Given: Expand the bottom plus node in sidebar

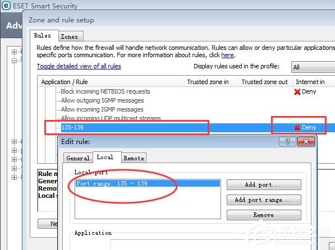Looking at the screenshot, I should [x=14, y=177].
